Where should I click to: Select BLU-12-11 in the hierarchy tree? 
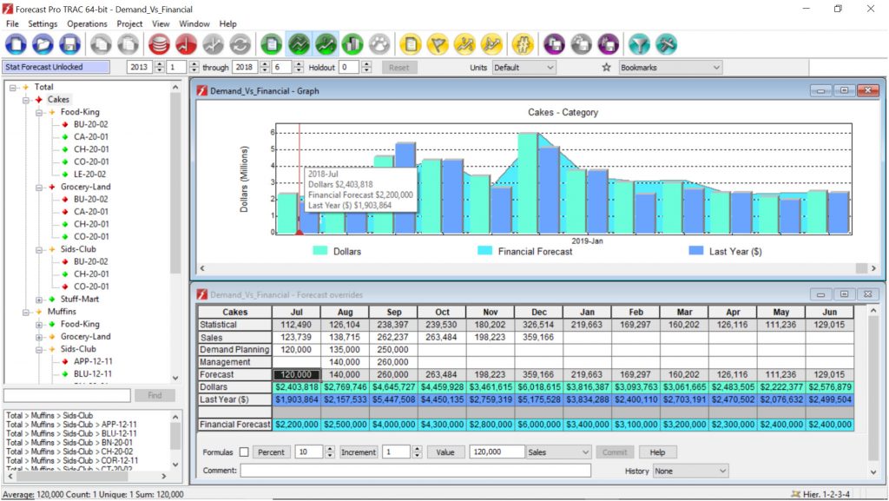point(93,374)
